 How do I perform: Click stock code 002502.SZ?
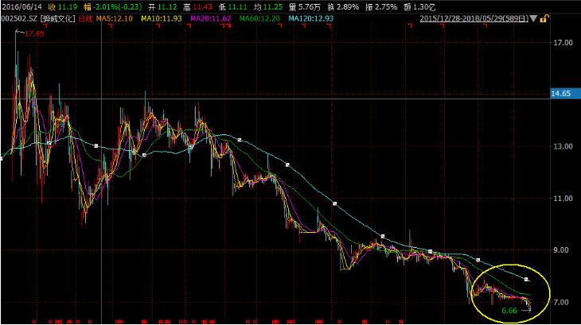click(19, 18)
